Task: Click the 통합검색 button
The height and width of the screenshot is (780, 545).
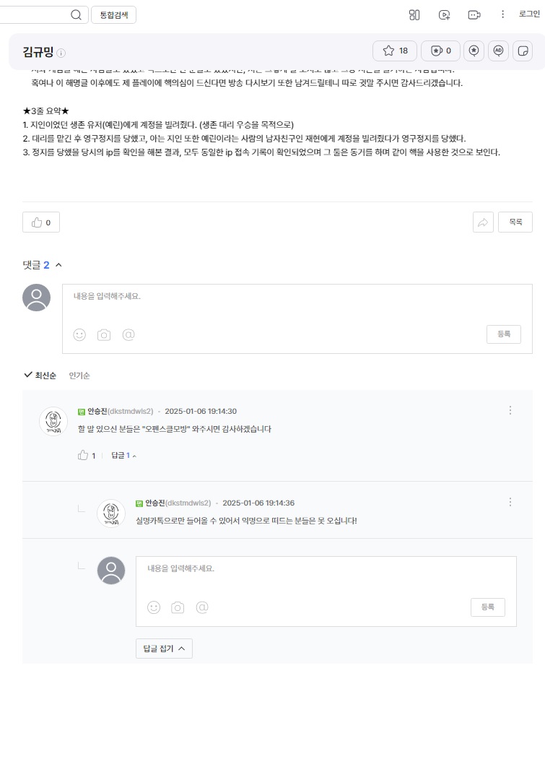Action: (113, 15)
